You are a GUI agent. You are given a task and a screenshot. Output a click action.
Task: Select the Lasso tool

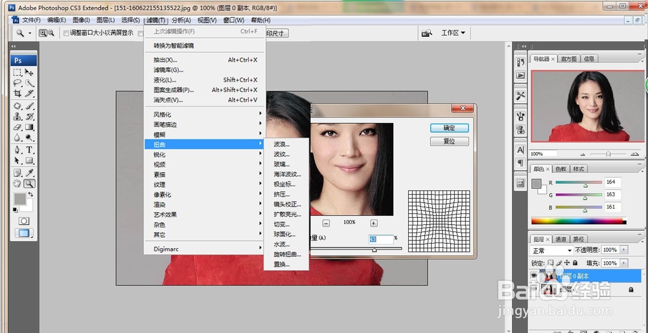(x=17, y=83)
